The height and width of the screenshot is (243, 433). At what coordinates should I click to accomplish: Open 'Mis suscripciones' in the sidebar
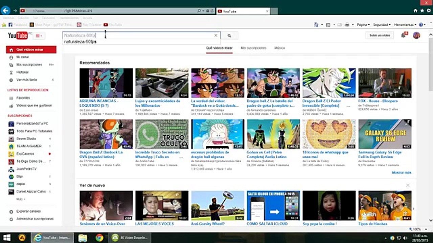(29, 64)
